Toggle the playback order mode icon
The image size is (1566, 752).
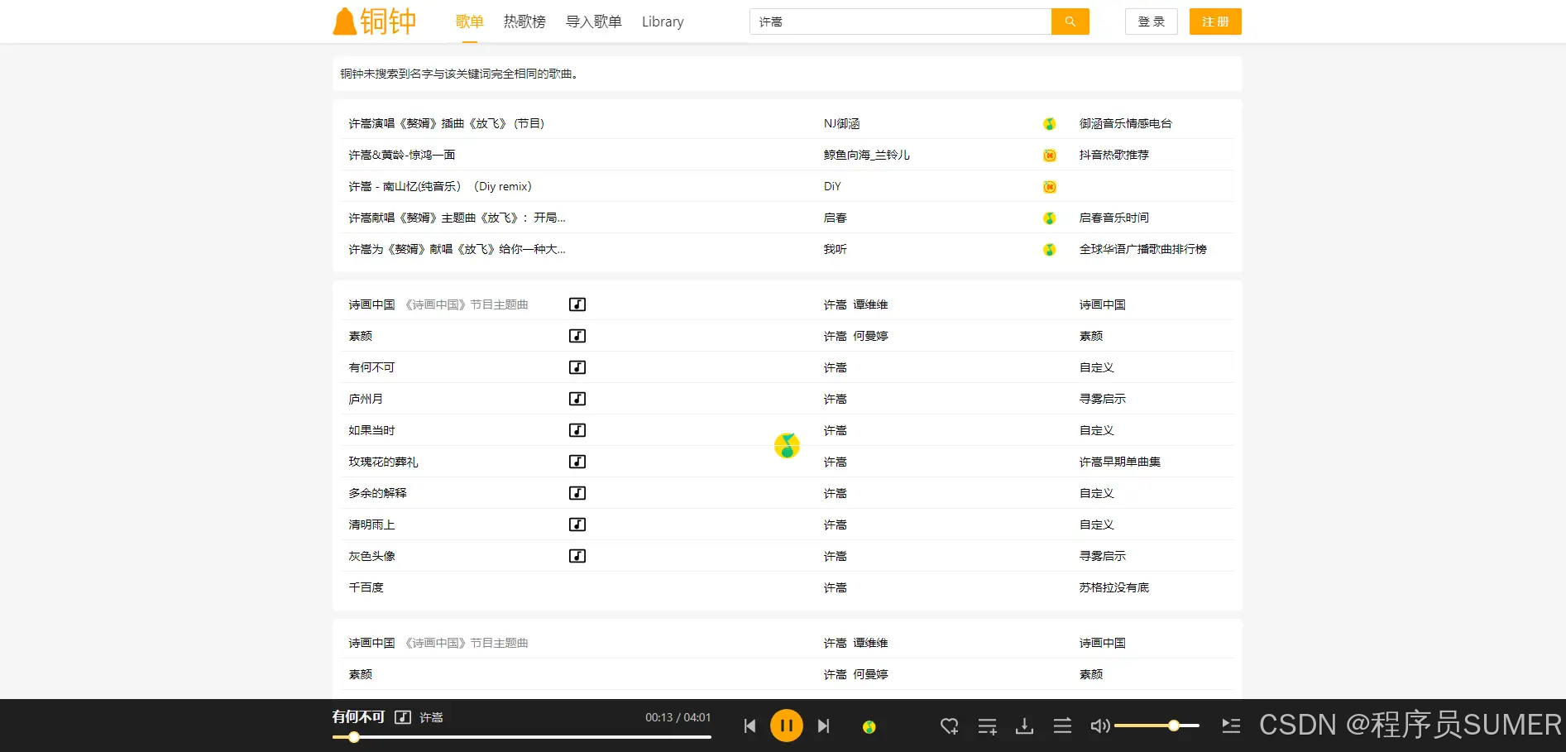1062,726
